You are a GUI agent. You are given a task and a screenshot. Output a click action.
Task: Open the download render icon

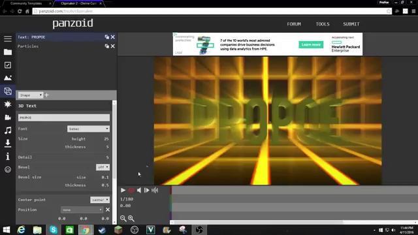pos(8,144)
